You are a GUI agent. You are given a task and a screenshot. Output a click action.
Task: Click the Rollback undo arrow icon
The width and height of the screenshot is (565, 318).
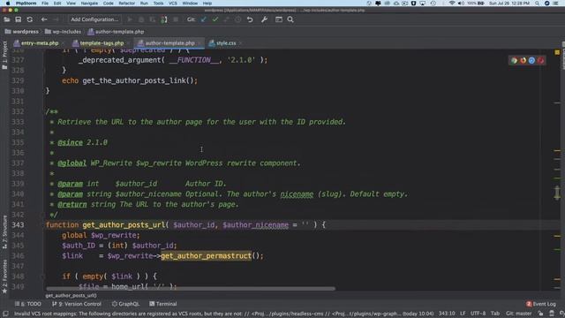coord(250,19)
